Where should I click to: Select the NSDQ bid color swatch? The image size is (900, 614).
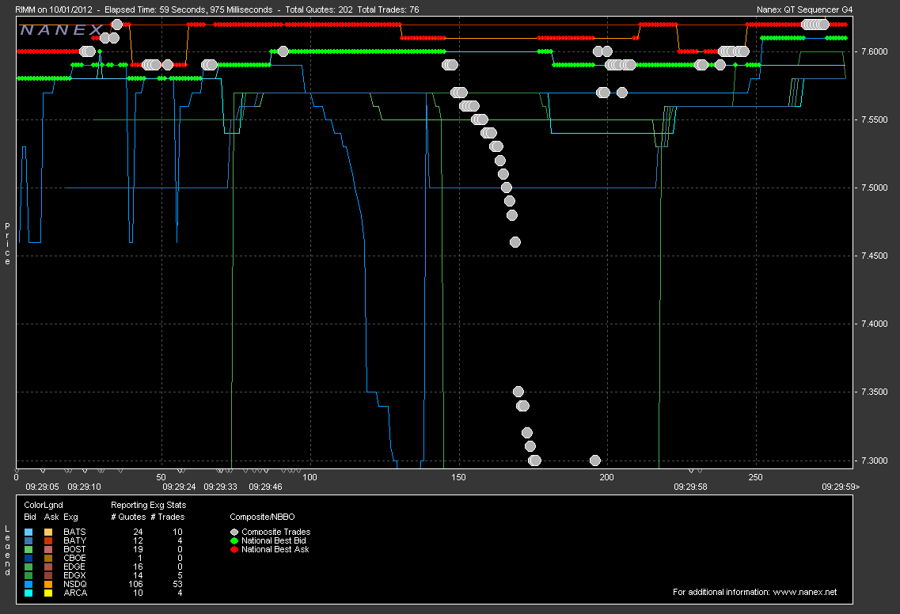[28, 584]
